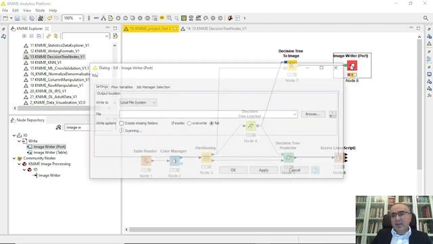Select 20_KNIME_DL_IRIS_V1 workflow in Explorer

click(x=48, y=91)
